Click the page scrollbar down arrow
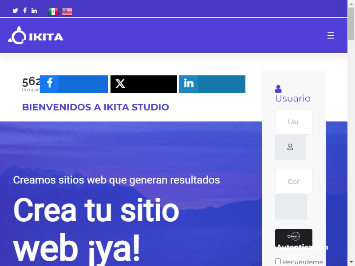 [351, 263]
